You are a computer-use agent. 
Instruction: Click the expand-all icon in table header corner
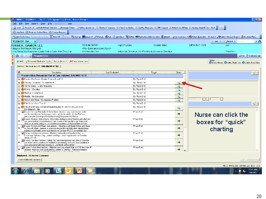19,73
